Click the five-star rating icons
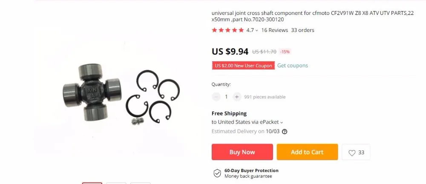Image resolution: width=426 pixels, height=184 pixels. pos(227,30)
